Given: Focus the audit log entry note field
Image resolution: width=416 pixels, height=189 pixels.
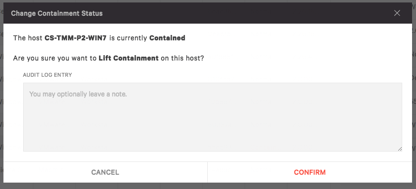Looking at the screenshot, I should tap(213, 117).
